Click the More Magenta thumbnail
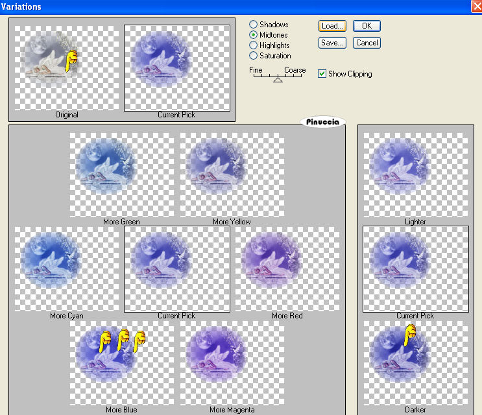This screenshot has width=482, height=415. 232,363
